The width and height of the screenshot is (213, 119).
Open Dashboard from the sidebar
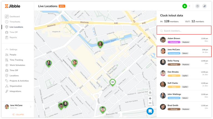(14, 17)
